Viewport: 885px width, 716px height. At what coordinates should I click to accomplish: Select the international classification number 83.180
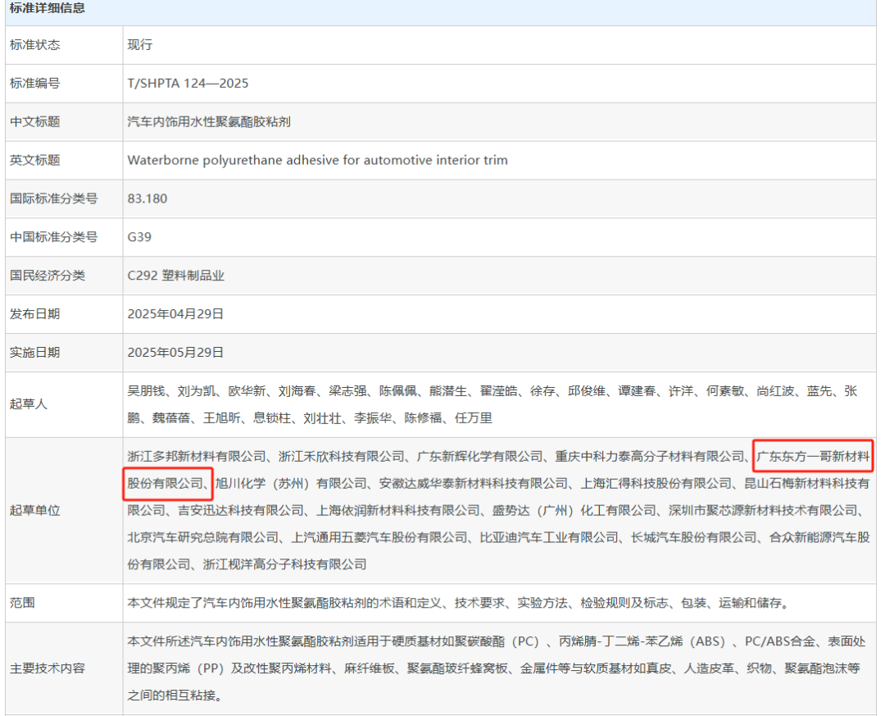147,198
